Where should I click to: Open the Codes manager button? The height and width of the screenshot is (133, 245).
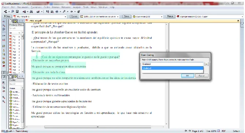tap(127, 16)
